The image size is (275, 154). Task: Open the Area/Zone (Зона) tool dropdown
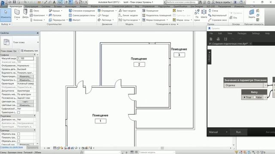tap(183, 11)
